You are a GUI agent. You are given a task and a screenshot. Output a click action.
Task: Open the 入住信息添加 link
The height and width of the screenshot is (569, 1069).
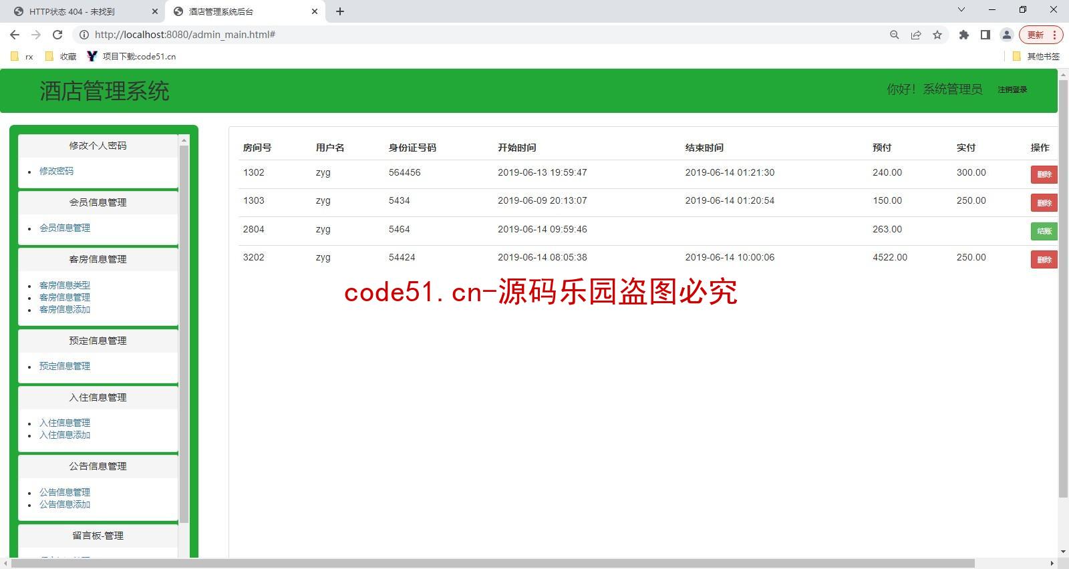(65, 435)
